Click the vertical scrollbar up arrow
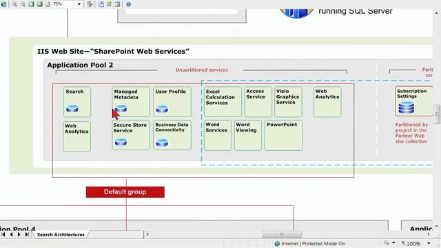 tap(437, 12)
